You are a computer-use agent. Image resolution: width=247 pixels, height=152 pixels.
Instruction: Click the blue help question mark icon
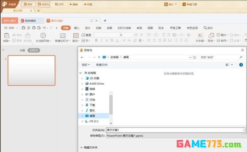pos(241,65)
